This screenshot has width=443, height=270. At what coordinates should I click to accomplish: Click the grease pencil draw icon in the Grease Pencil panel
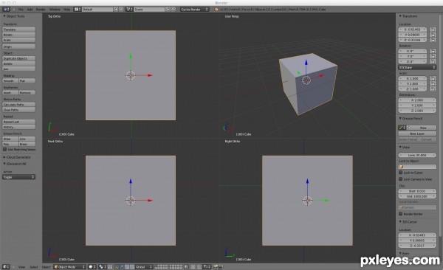click(402, 128)
